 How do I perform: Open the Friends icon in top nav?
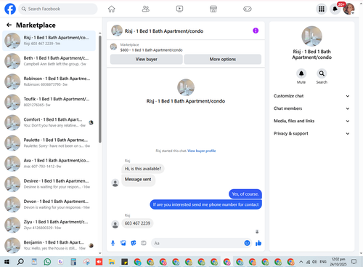pyautogui.click(x=145, y=9)
